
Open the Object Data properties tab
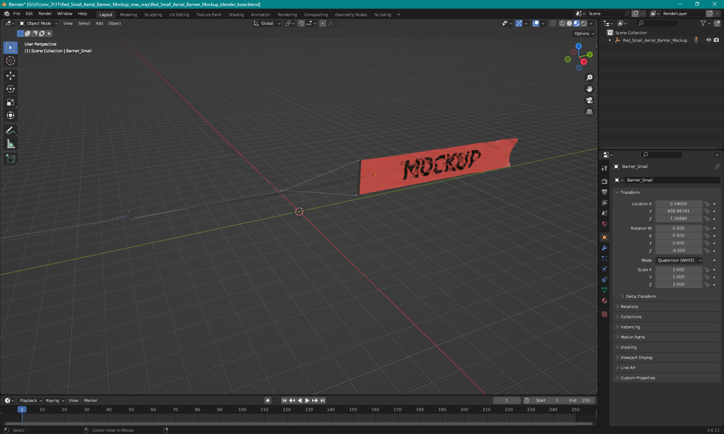[604, 290]
